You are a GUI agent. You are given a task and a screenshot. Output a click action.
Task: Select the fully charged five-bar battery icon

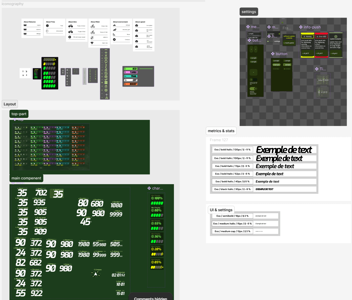click(x=50, y=86)
